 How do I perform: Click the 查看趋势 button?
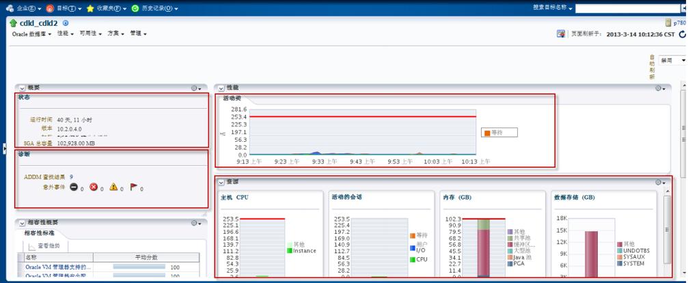(44, 246)
